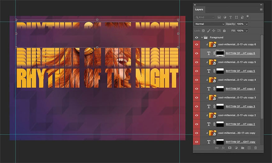Image resolution: width=272 pixels, height=163 pixels.
Task: Click Foreground group name
Action: click(216, 38)
